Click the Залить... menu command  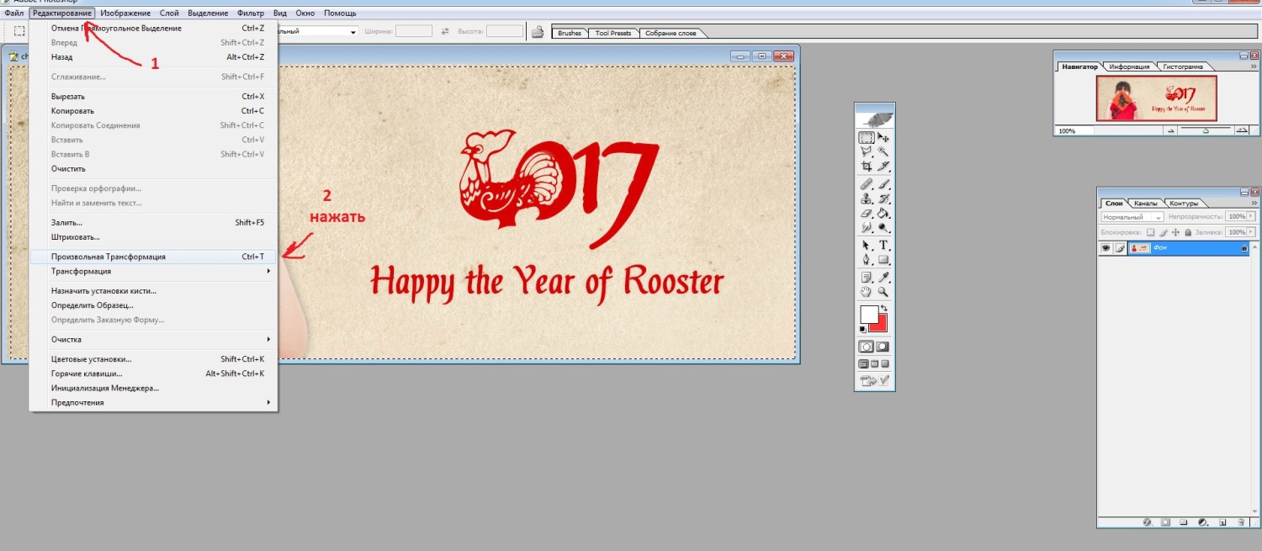point(67,223)
